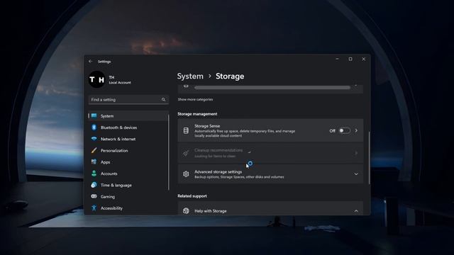454x255 pixels.
Task: Click the Gaming controller icon
Action: tap(94, 196)
